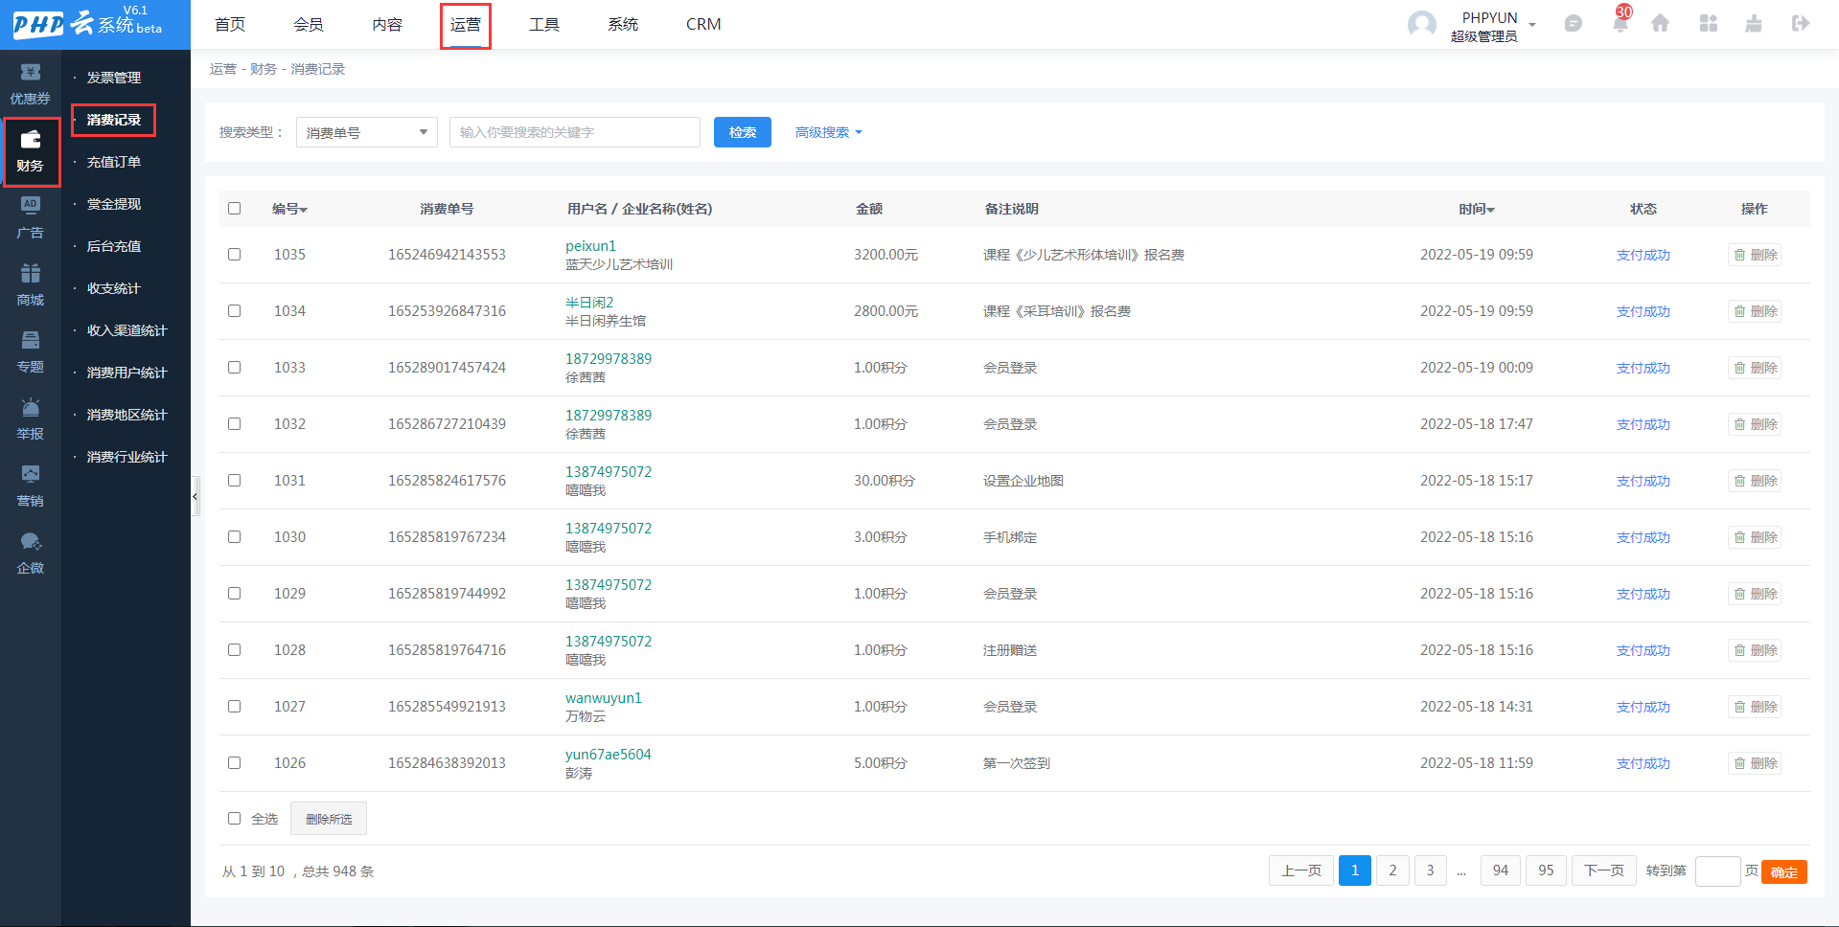Go to page 95

tap(1546, 870)
